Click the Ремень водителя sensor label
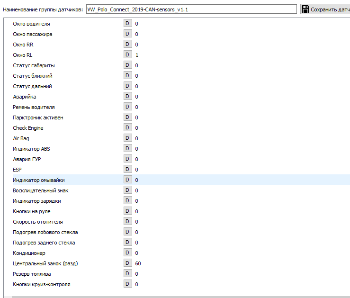Image resolution: width=350 pixels, height=298 pixels. coord(34,107)
